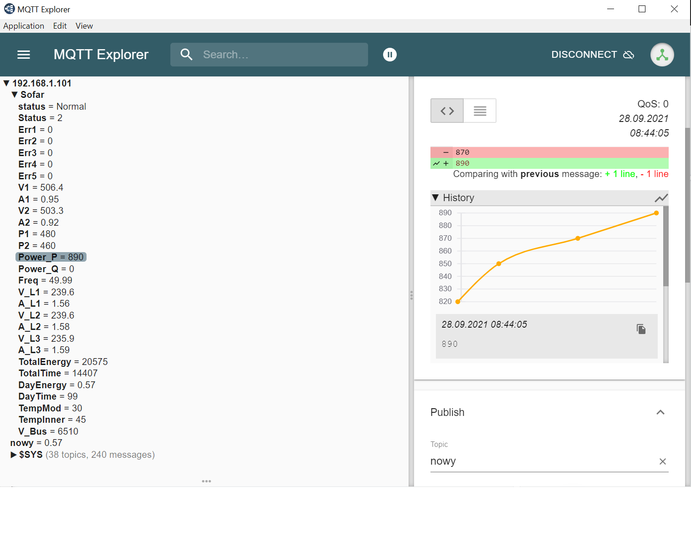Select the Err3 topic row

[x=36, y=153]
